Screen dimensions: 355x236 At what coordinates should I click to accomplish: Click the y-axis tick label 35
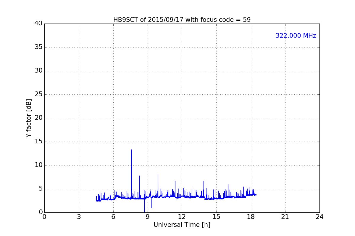(38, 47)
